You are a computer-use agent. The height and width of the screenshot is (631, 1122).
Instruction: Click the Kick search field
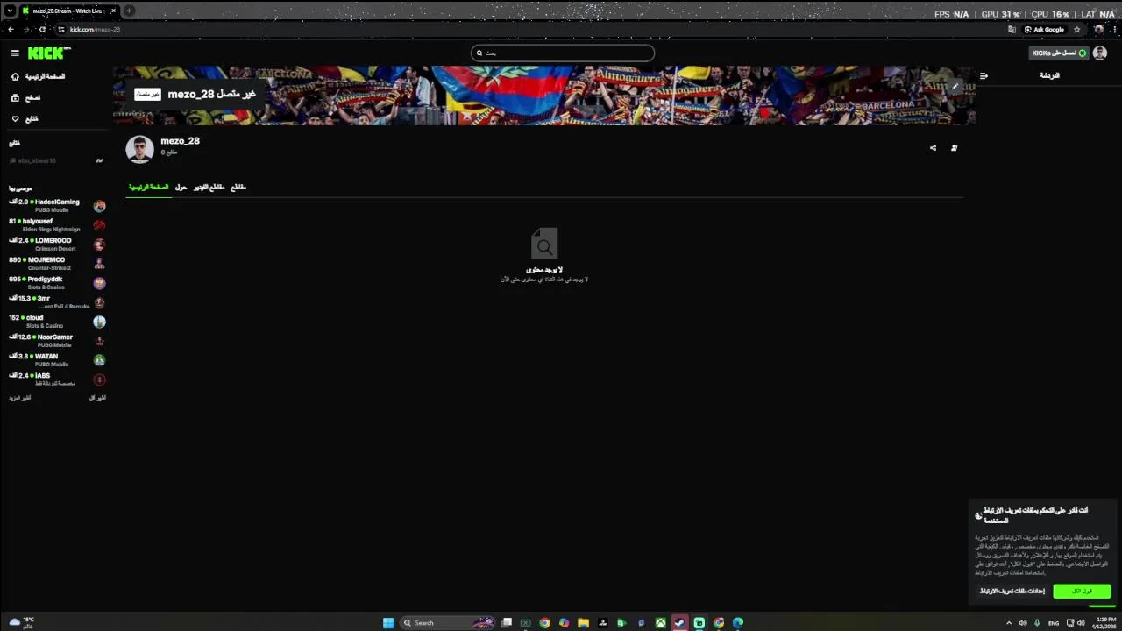point(563,53)
